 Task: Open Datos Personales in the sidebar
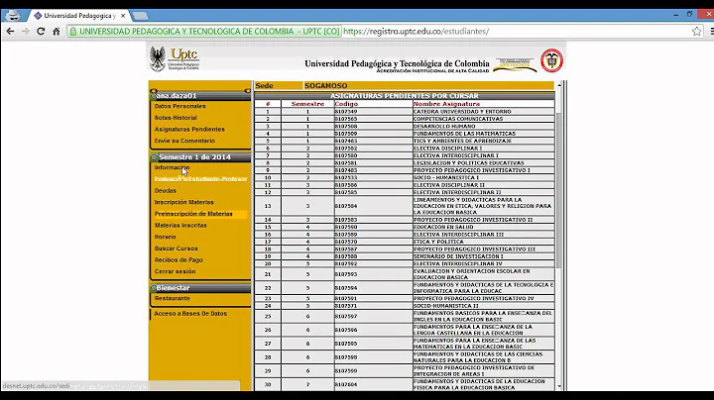(179, 106)
